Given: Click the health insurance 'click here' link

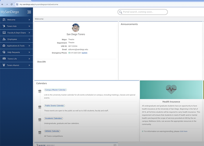Looking at the screenshot, I should coord(184,131).
